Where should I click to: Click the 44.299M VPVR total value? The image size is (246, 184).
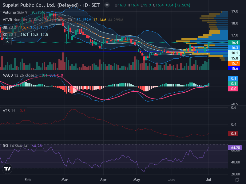pyautogui.click(x=116, y=20)
